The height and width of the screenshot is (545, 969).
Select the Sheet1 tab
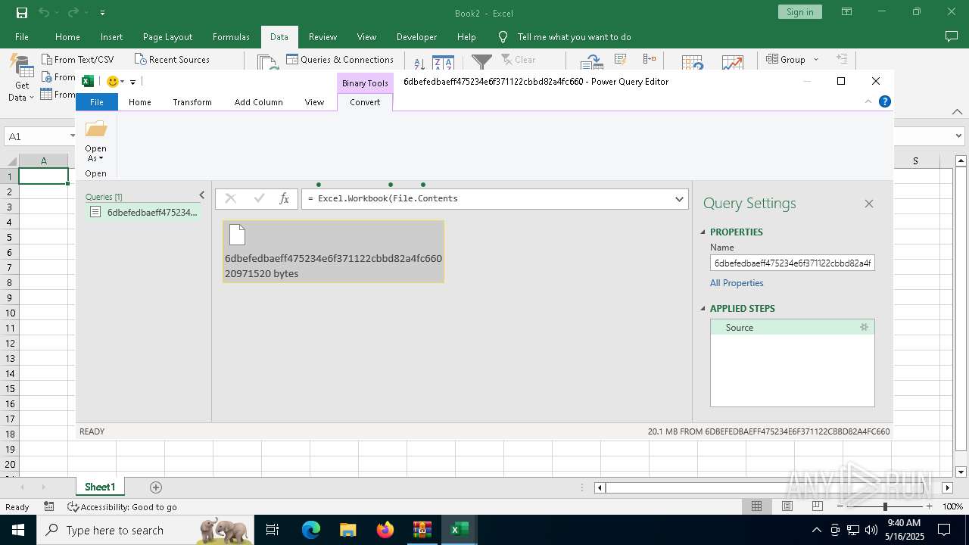[100, 487]
